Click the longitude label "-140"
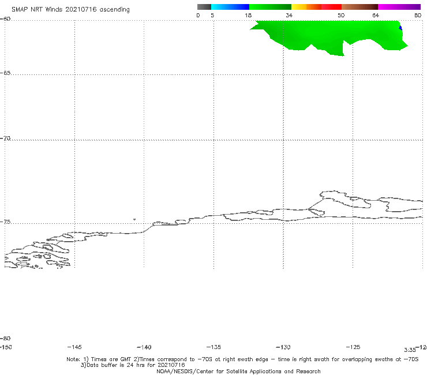 click(144, 347)
